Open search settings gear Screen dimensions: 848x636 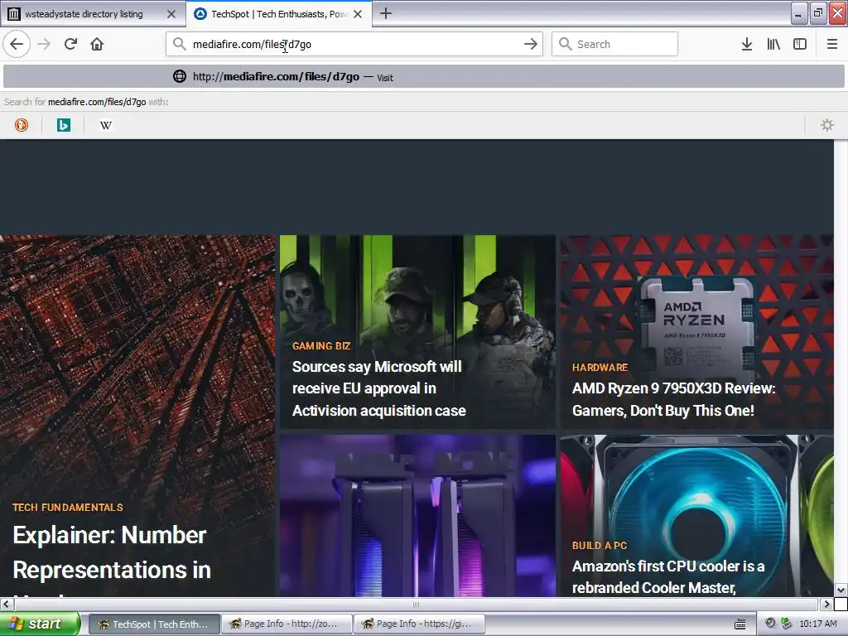point(827,125)
